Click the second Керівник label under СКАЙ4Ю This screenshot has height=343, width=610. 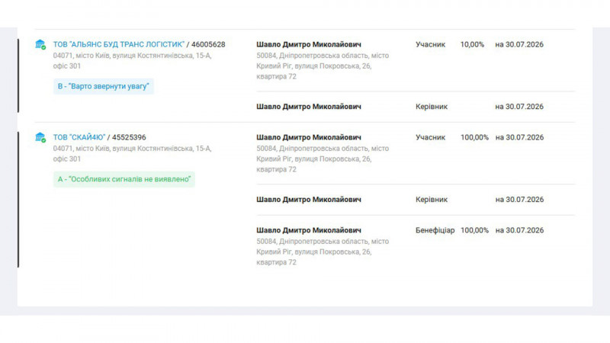(432, 200)
